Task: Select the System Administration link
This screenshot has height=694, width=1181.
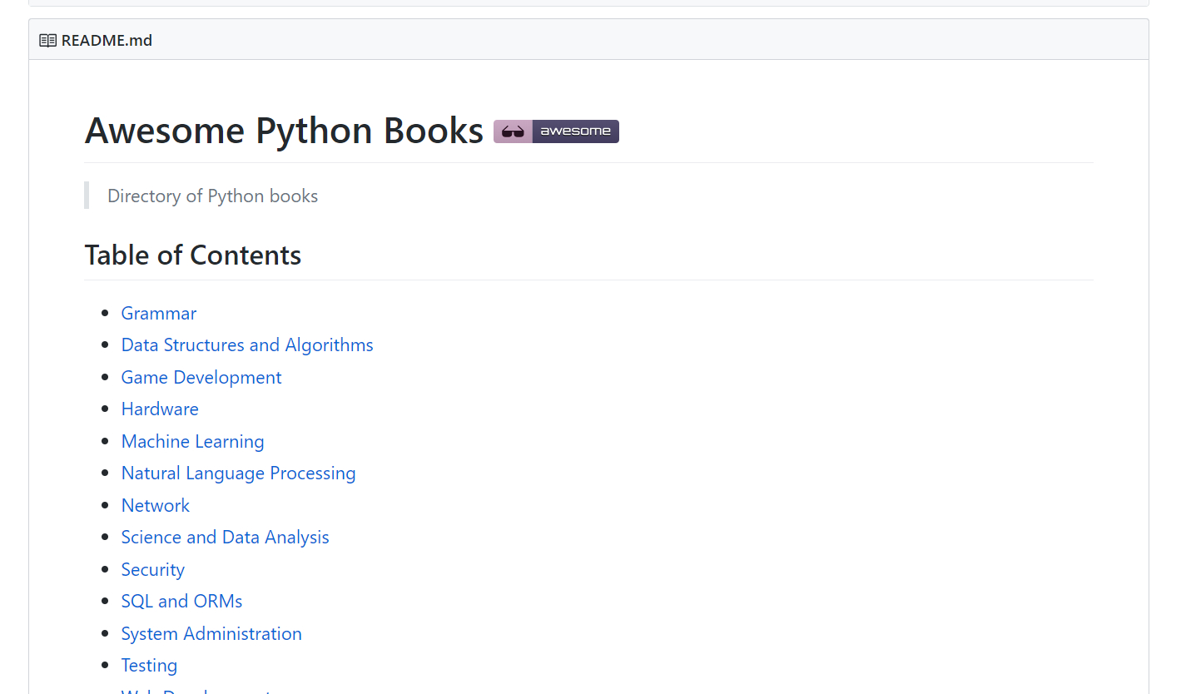Action: click(211, 634)
